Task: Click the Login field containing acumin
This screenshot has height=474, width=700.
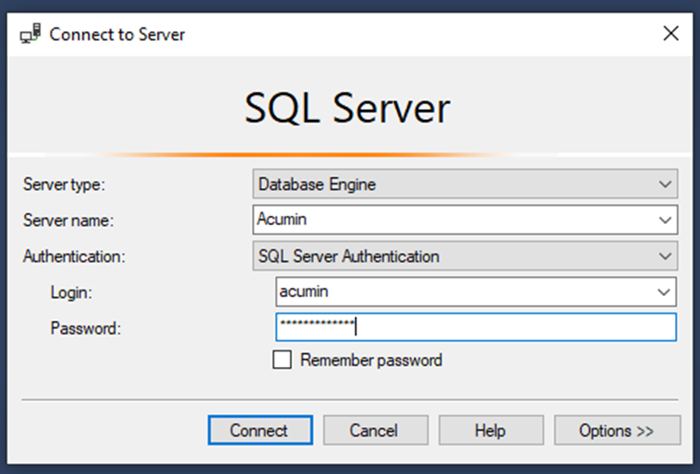Action: click(476, 291)
